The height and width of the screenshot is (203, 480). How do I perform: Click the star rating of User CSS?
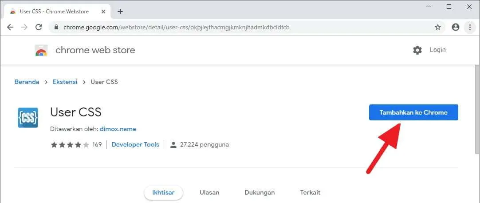(x=70, y=145)
